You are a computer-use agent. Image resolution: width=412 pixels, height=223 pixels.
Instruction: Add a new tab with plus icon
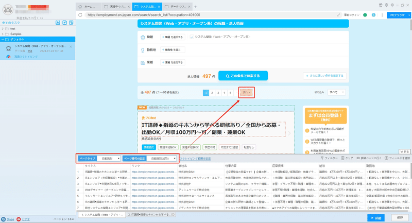(195, 7)
